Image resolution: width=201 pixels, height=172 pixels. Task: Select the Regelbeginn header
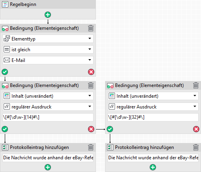(48, 4)
